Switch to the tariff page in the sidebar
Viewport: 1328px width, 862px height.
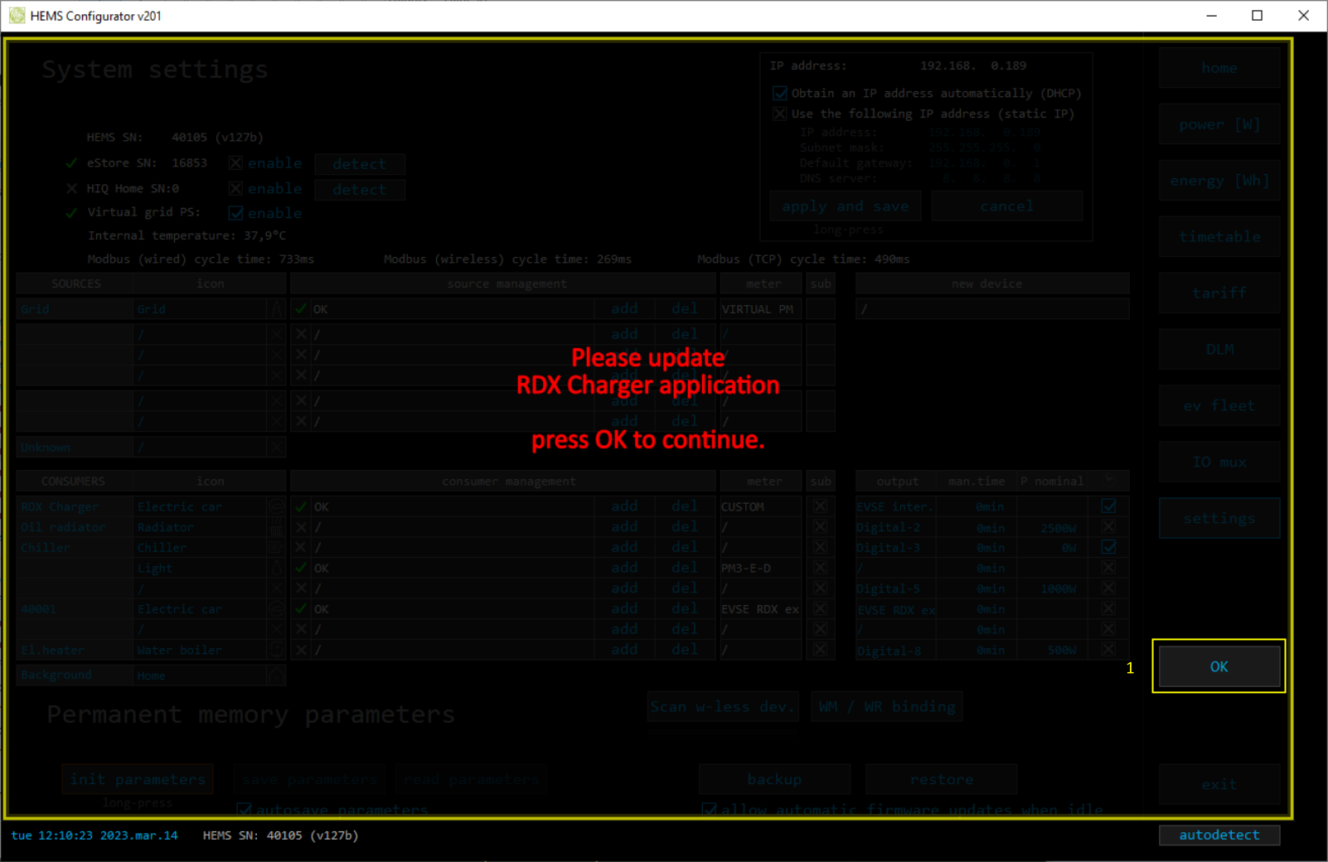[x=1219, y=293]
